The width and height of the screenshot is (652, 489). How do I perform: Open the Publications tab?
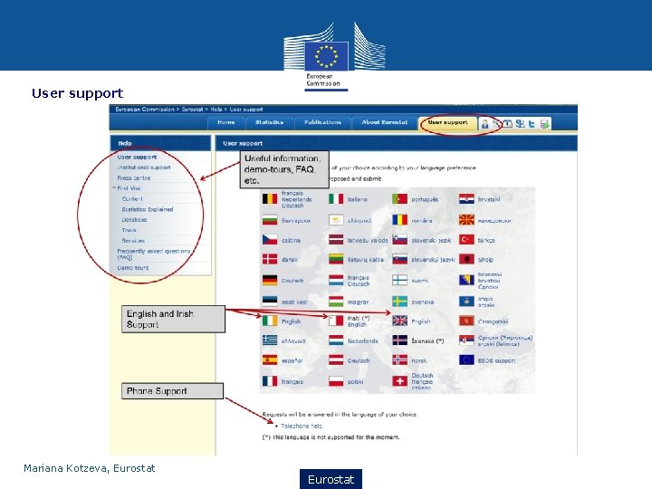(322, 122)
